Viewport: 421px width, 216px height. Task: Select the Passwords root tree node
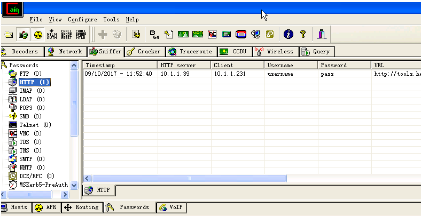pos(24,65)
